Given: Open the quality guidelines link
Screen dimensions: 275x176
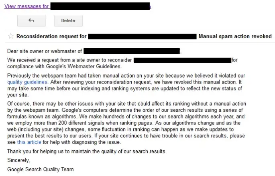Looking at the screenshot, I should click(27, 82).
